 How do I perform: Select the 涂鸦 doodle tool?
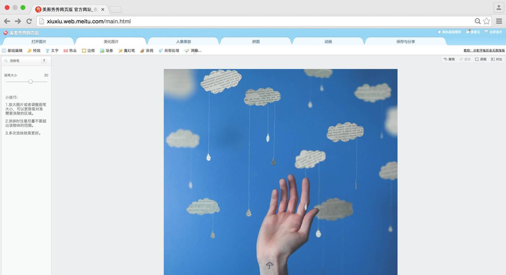tap(147, 51)
